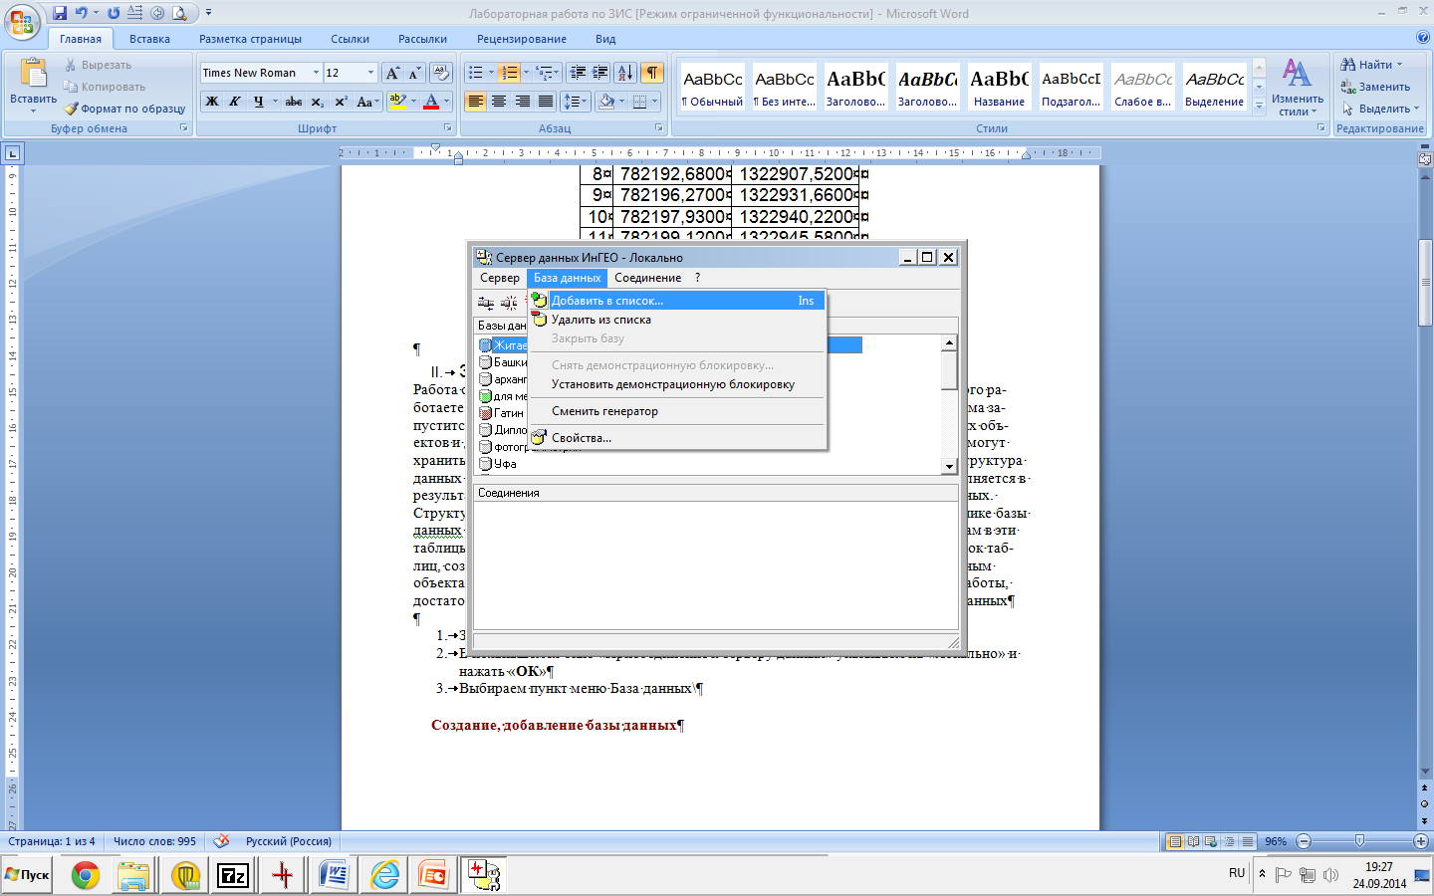This screenshot has height=896, width=1434.
Task: Click Save icon in Quick Access Toolbar
Action: click(x=60, y=13)
